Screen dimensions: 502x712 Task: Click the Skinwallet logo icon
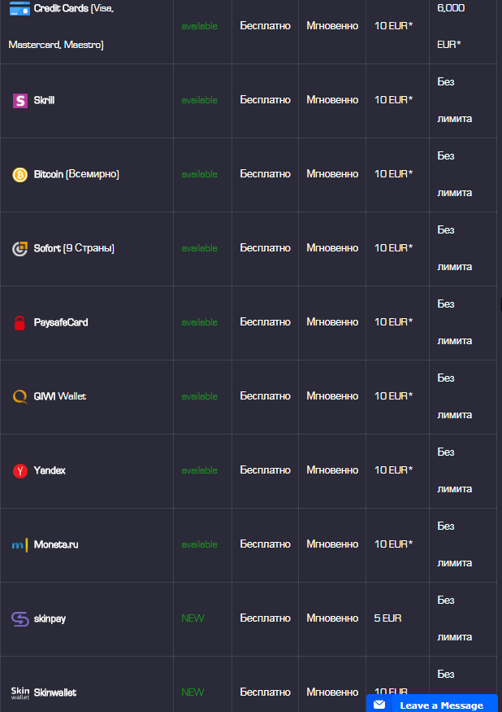pyautogui.click(x=19, y=692)
